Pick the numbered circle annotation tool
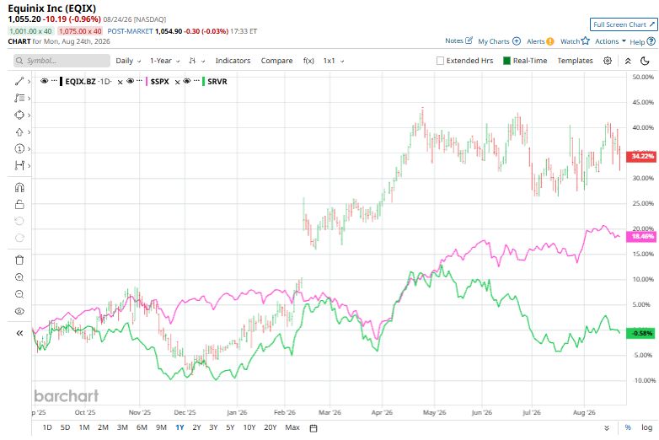The width and height of the screenshot is (659, 440). pyautogui.click(x=19, y=148)
